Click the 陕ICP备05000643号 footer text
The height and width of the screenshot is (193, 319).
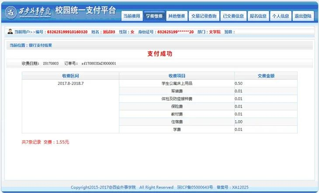pyautogui.click(x=194, y=187)
